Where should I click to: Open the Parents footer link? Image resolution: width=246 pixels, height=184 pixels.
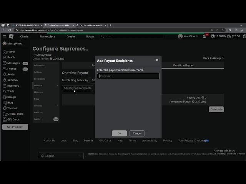point(89,141)
